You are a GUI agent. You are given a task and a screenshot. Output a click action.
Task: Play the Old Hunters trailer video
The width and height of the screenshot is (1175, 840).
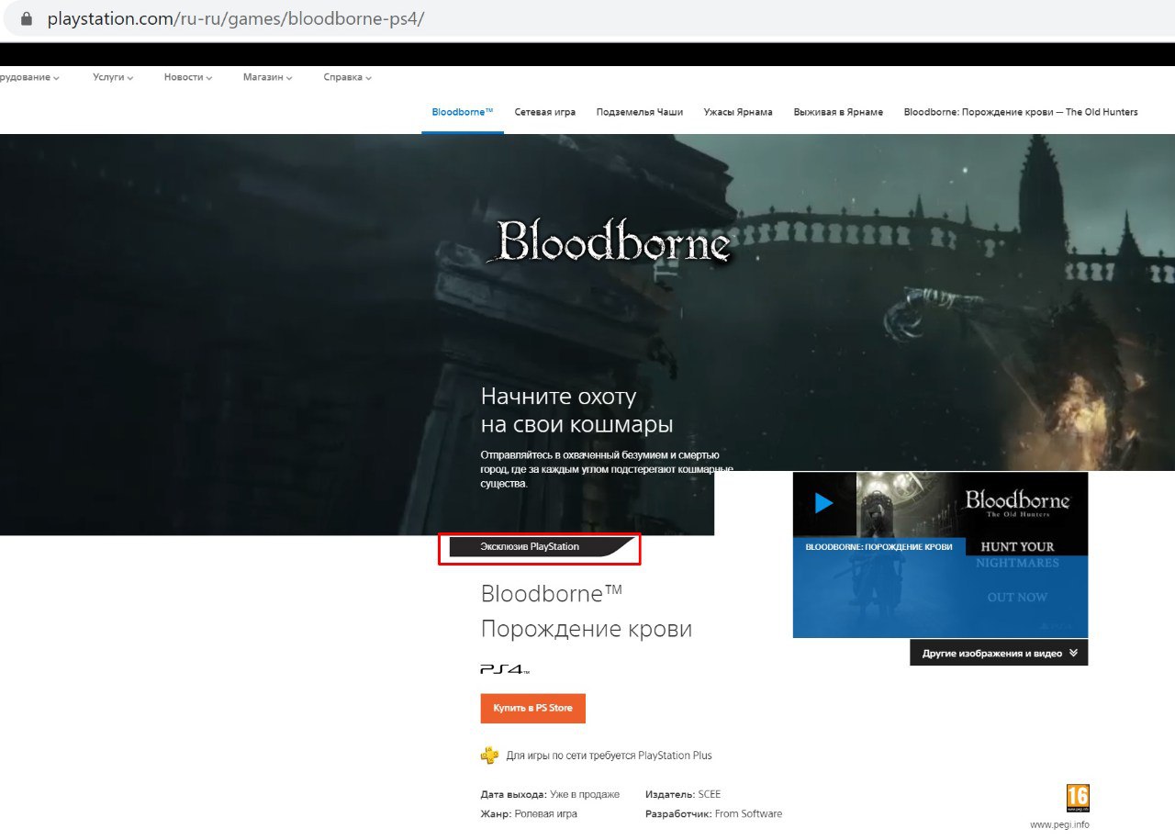point(823,503)
